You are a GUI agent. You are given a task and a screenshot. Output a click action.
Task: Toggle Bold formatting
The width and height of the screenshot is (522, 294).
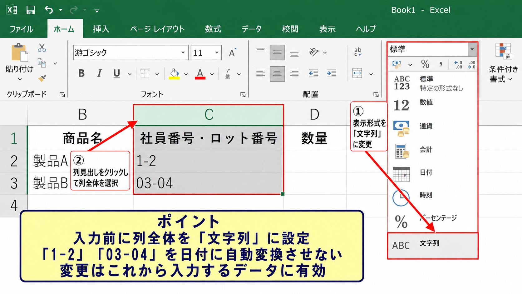81,73
